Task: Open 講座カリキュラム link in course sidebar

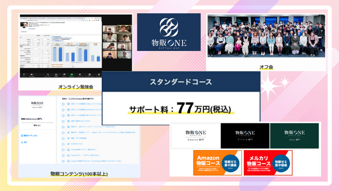Action: (29, 135)
